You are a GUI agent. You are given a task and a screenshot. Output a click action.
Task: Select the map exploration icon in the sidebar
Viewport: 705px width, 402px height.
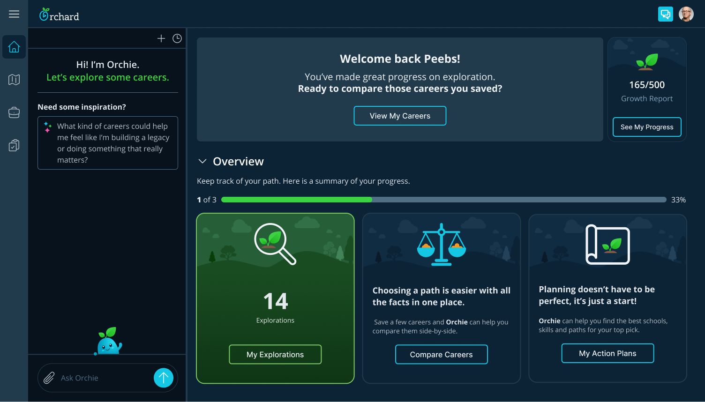[x=14, y=80]
